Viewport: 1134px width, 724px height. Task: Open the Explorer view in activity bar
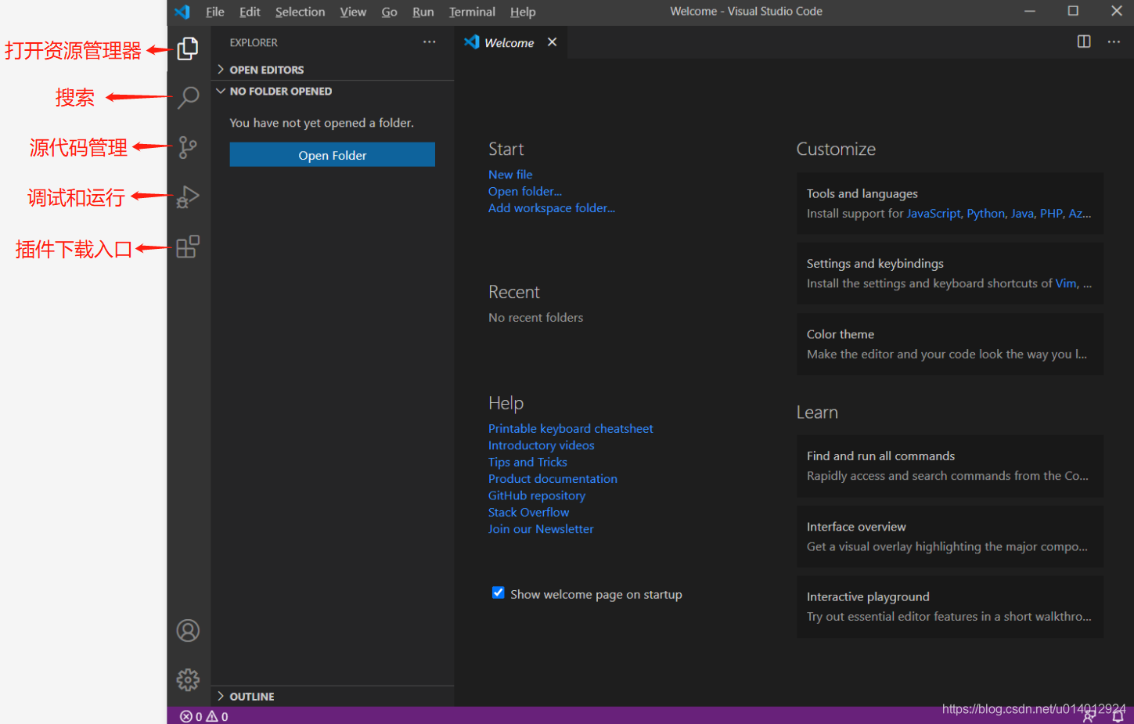click(188, 49)
